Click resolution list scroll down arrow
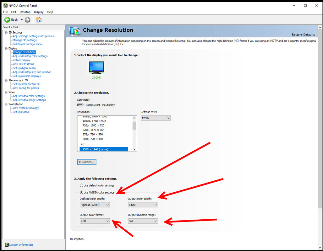This screenshot has height=251, width=323. point(134,149)
